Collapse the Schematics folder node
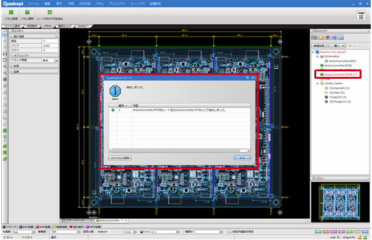The image size is (372, 240). 317,56
